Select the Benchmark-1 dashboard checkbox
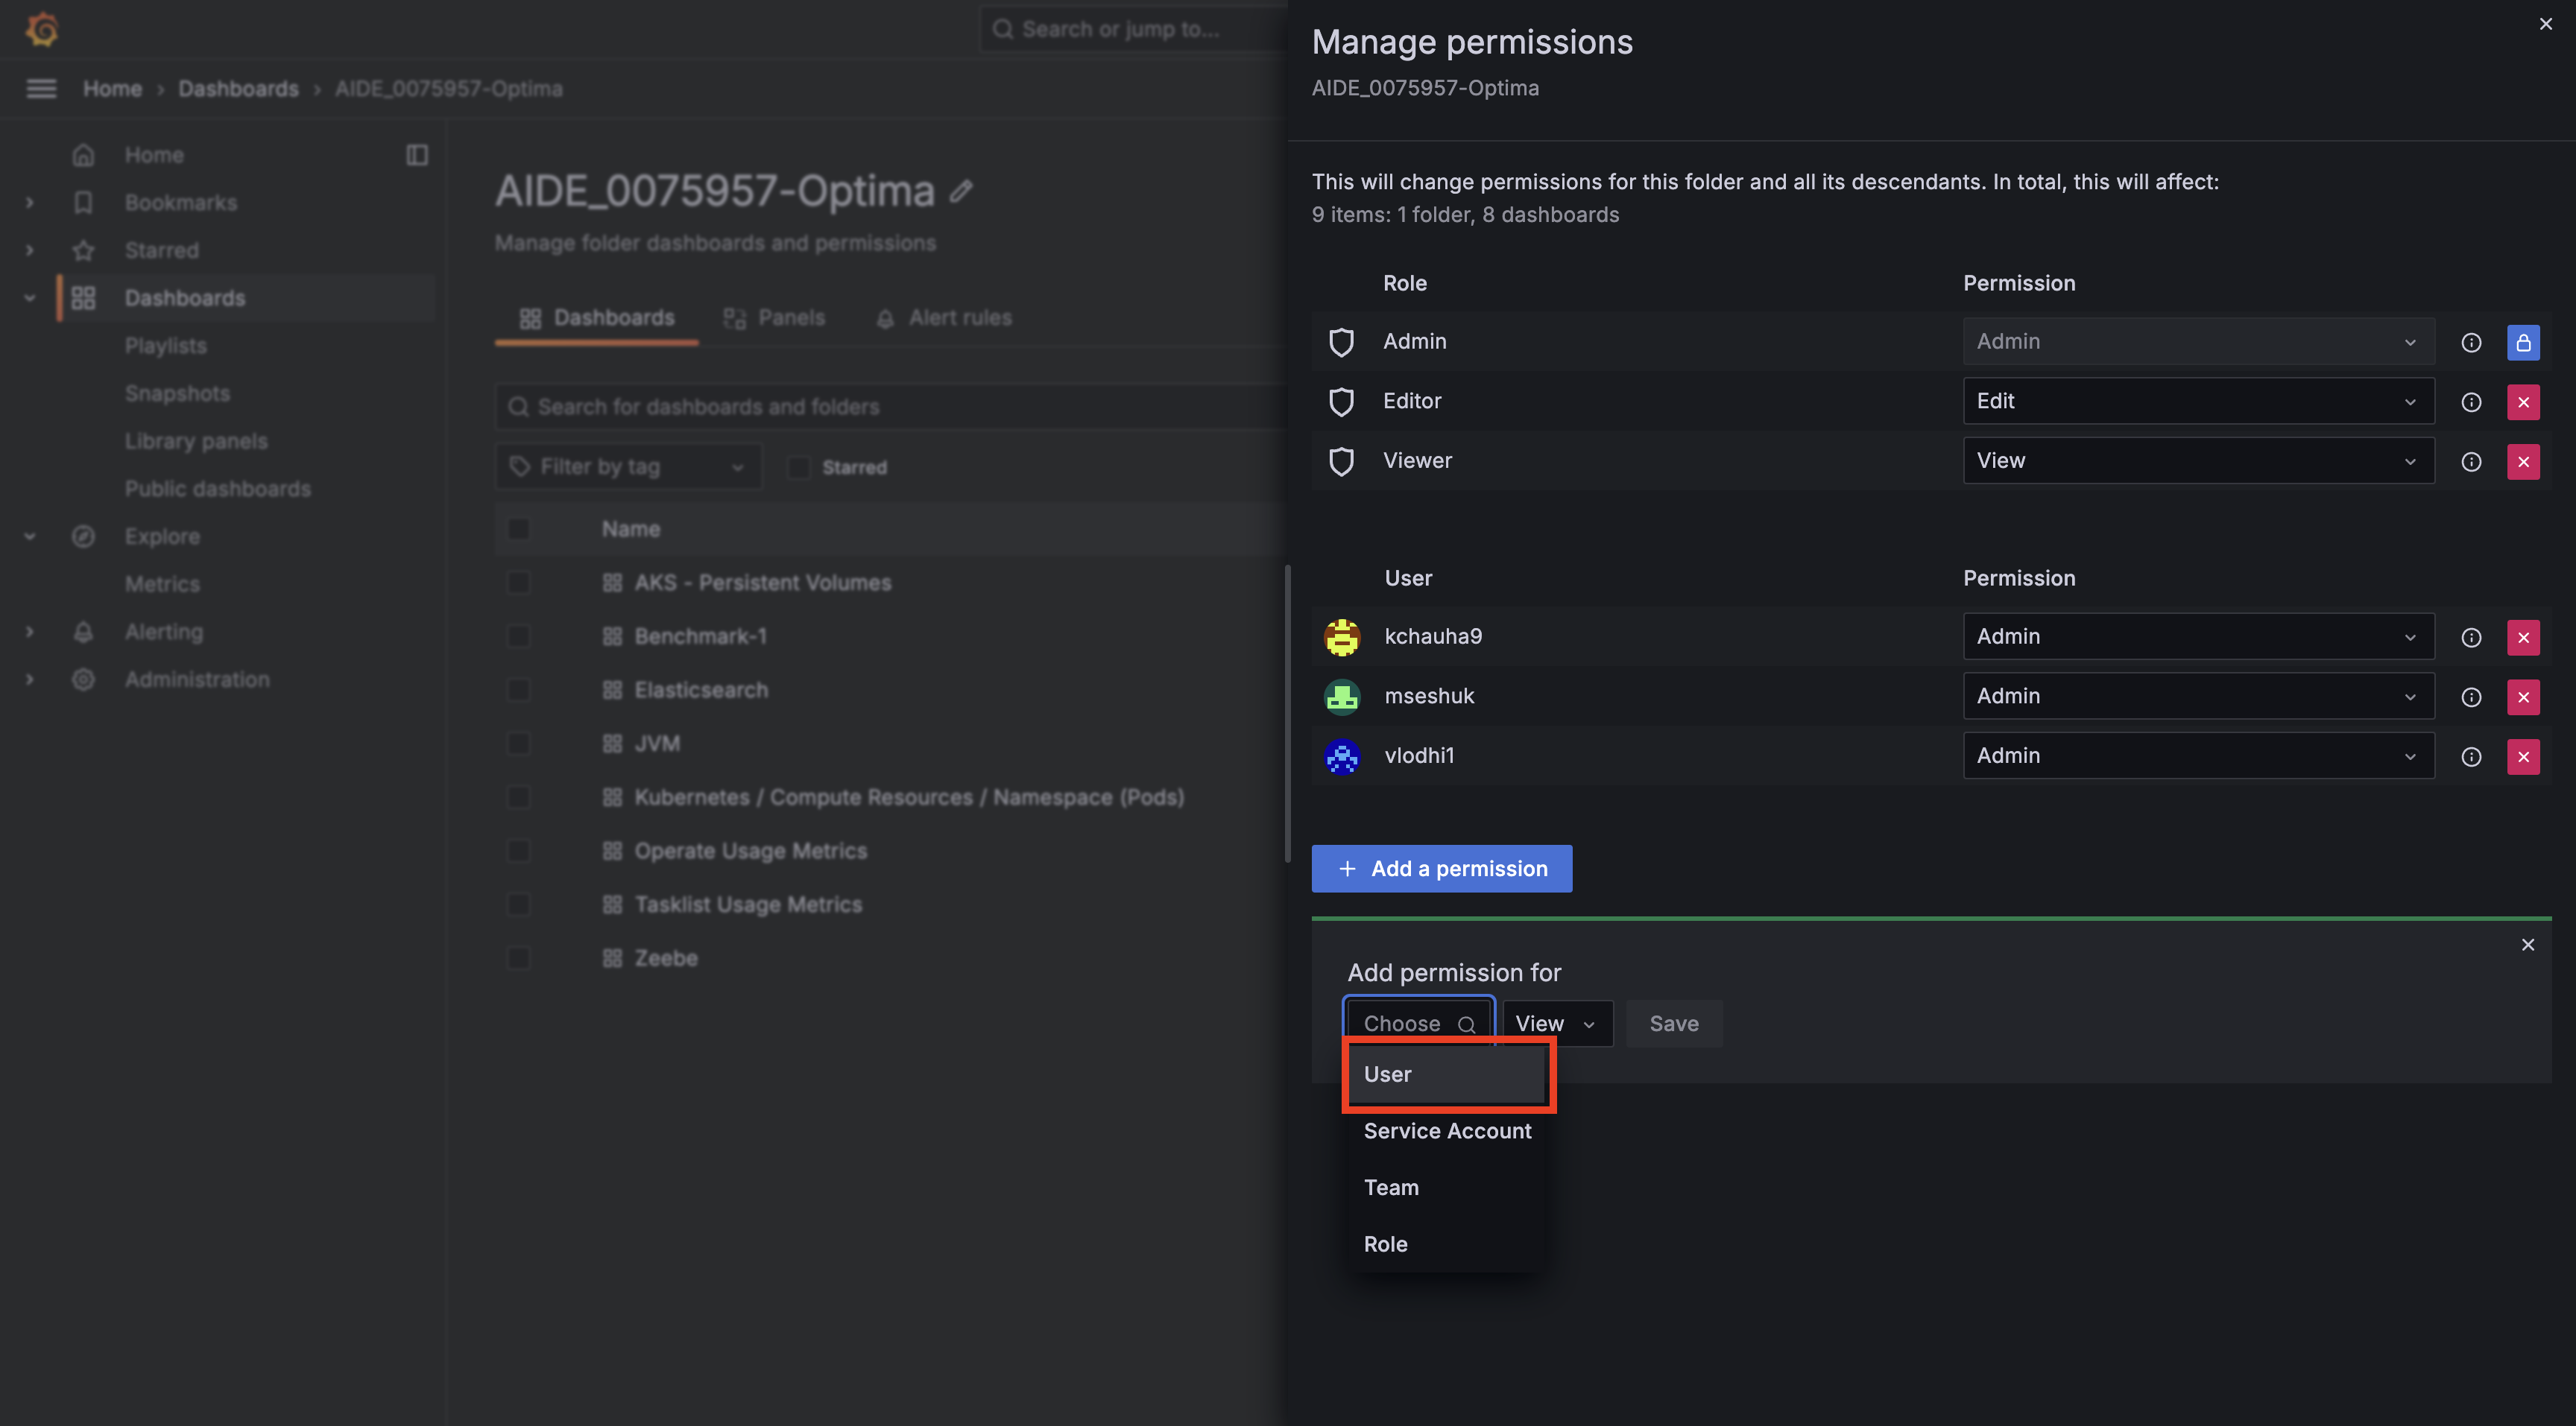Screen dimensions: 2576x1426 tap(518, 636)
